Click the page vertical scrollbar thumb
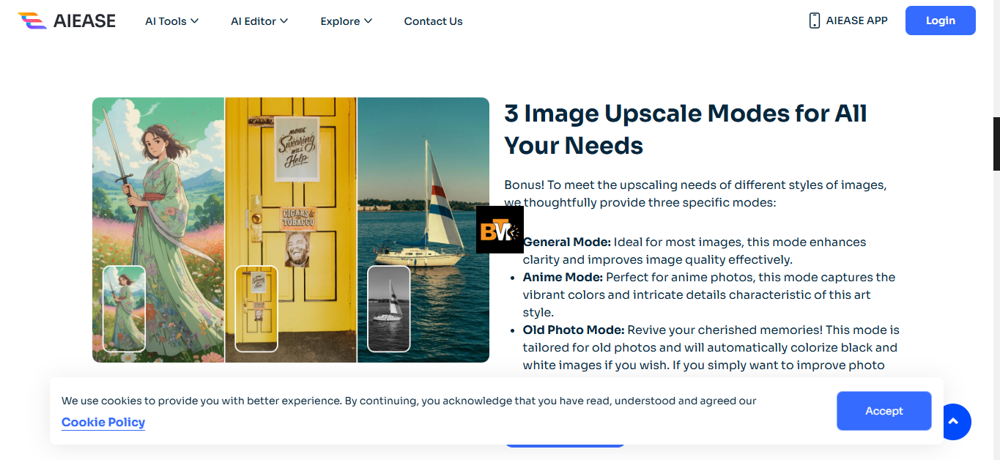 coord(996,144)
